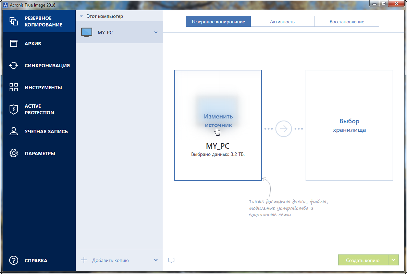Screen dimensions: 407x274
Task: Click the Добавить копию label
Action: tap(110, 260)
